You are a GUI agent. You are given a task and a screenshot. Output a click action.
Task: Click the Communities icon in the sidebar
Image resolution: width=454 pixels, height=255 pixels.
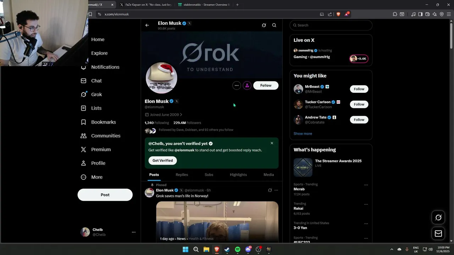[83, 136]
